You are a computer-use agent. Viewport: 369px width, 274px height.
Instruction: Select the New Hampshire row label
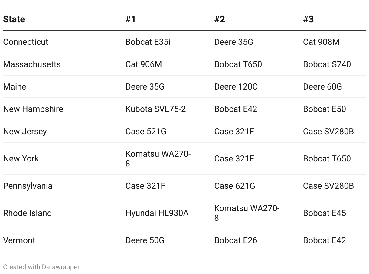point(33,109)
